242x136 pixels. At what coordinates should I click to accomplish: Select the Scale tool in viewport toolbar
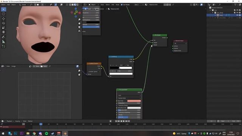[3, 28]
